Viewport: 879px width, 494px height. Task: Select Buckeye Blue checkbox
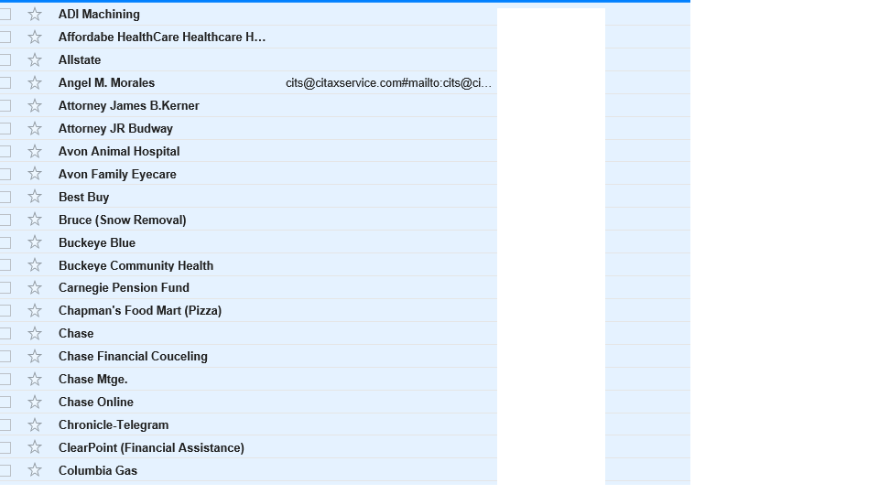click(x=5, y=242)
